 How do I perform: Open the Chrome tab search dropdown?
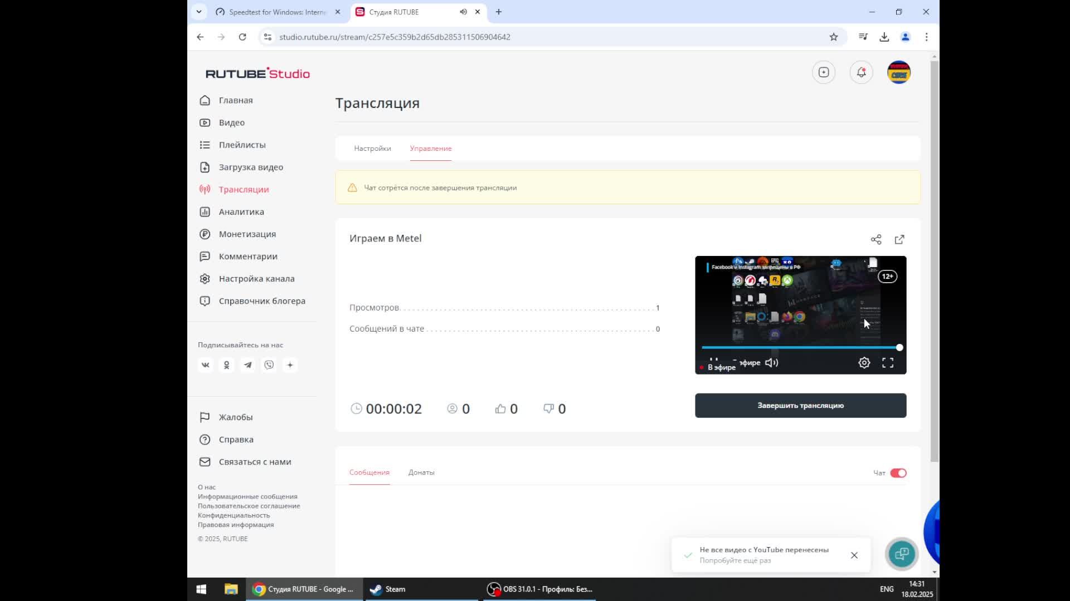pyautogui.click(x=199, y=12)
